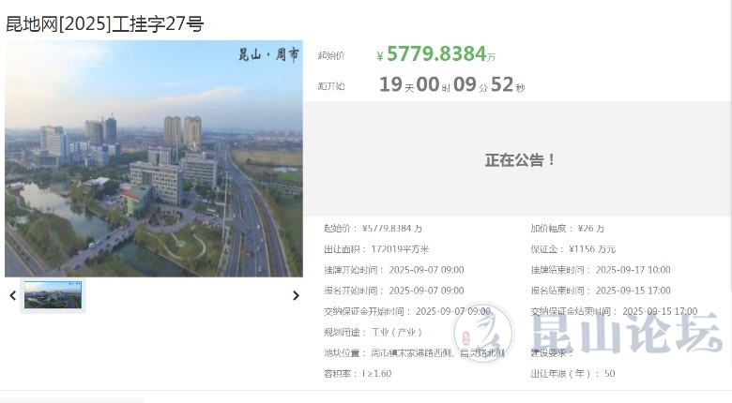The width and height of the screenshot is (732, 403).
Task: Click the 加价幅度 ¥26 万 field
Action: [567, 229]
